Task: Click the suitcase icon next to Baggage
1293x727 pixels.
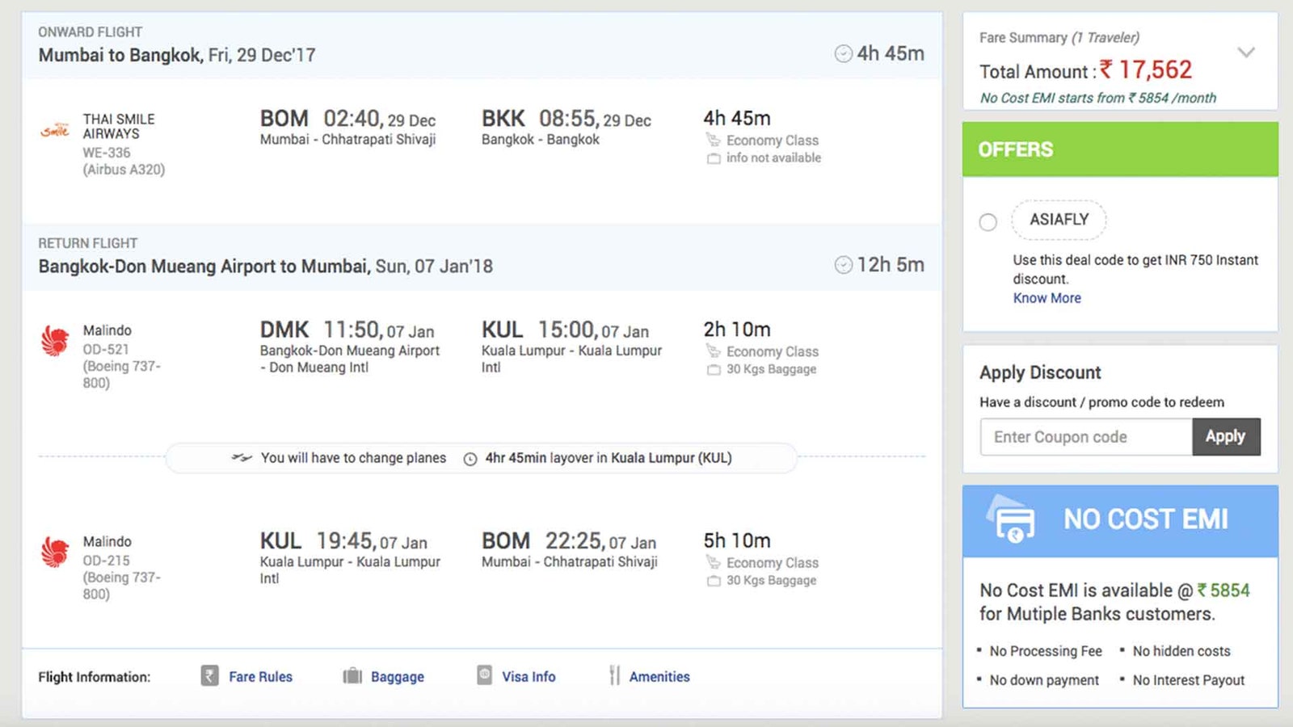Action: (x=352, y=676)
